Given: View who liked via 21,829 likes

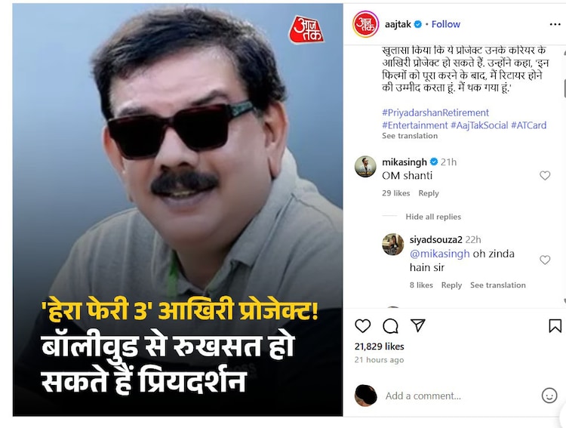Looking at the screenshot, I should 379,346.
